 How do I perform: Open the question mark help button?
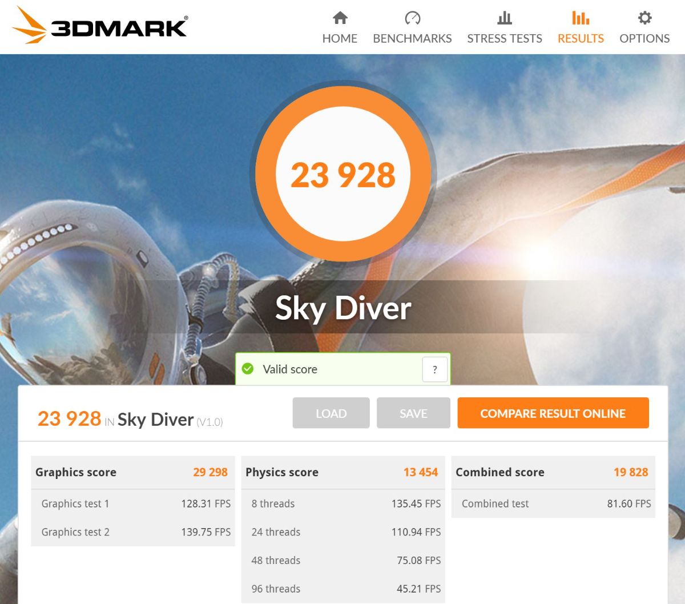[x=434, y=369]
